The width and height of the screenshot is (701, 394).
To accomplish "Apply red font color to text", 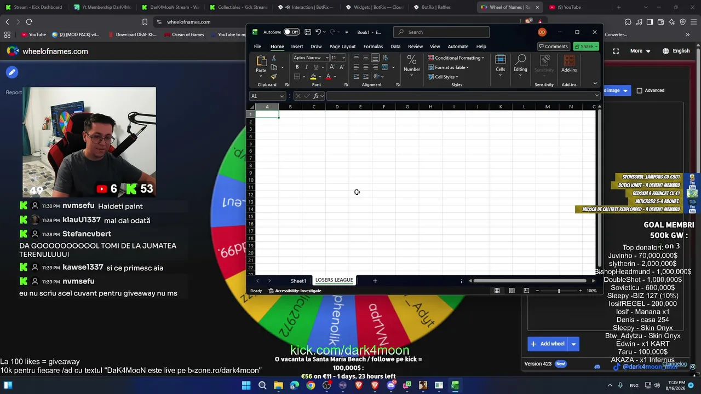I will tap(328, 77).
